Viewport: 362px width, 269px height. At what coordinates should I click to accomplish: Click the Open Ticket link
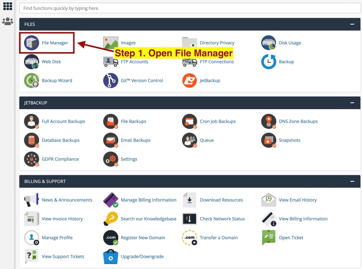(291, 238)
